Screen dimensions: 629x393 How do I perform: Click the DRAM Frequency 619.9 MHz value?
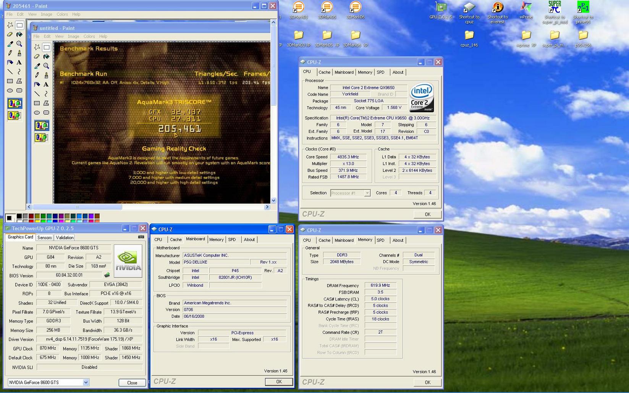(x=380, y=286)
